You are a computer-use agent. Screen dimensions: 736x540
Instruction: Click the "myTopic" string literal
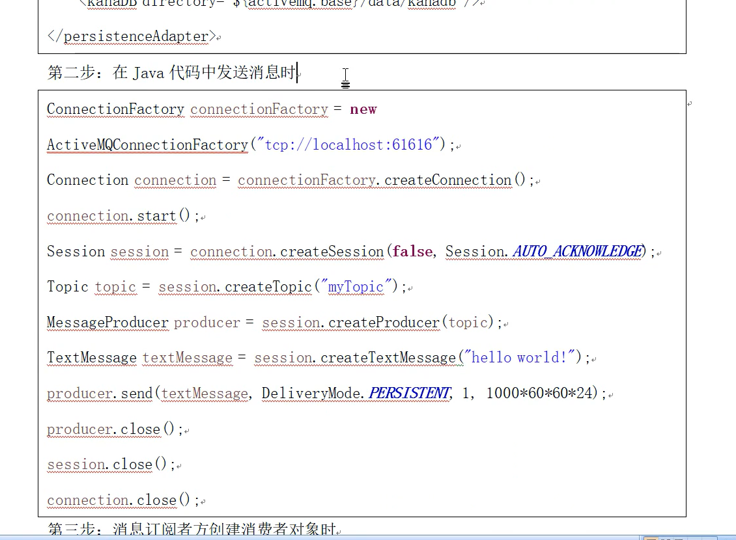[x=356, y=287]
